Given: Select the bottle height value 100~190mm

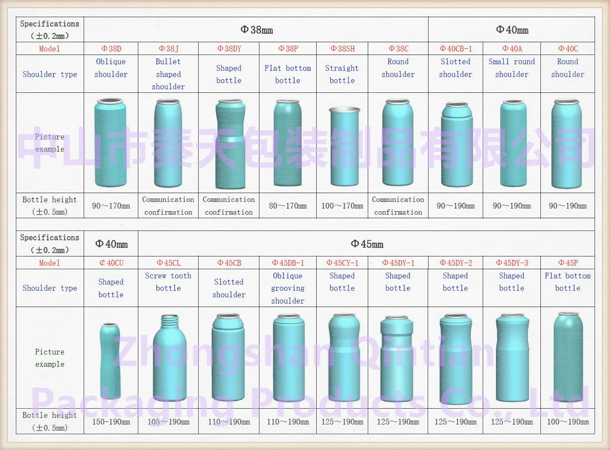Looking at the screenshot, I should pos(568,421).
